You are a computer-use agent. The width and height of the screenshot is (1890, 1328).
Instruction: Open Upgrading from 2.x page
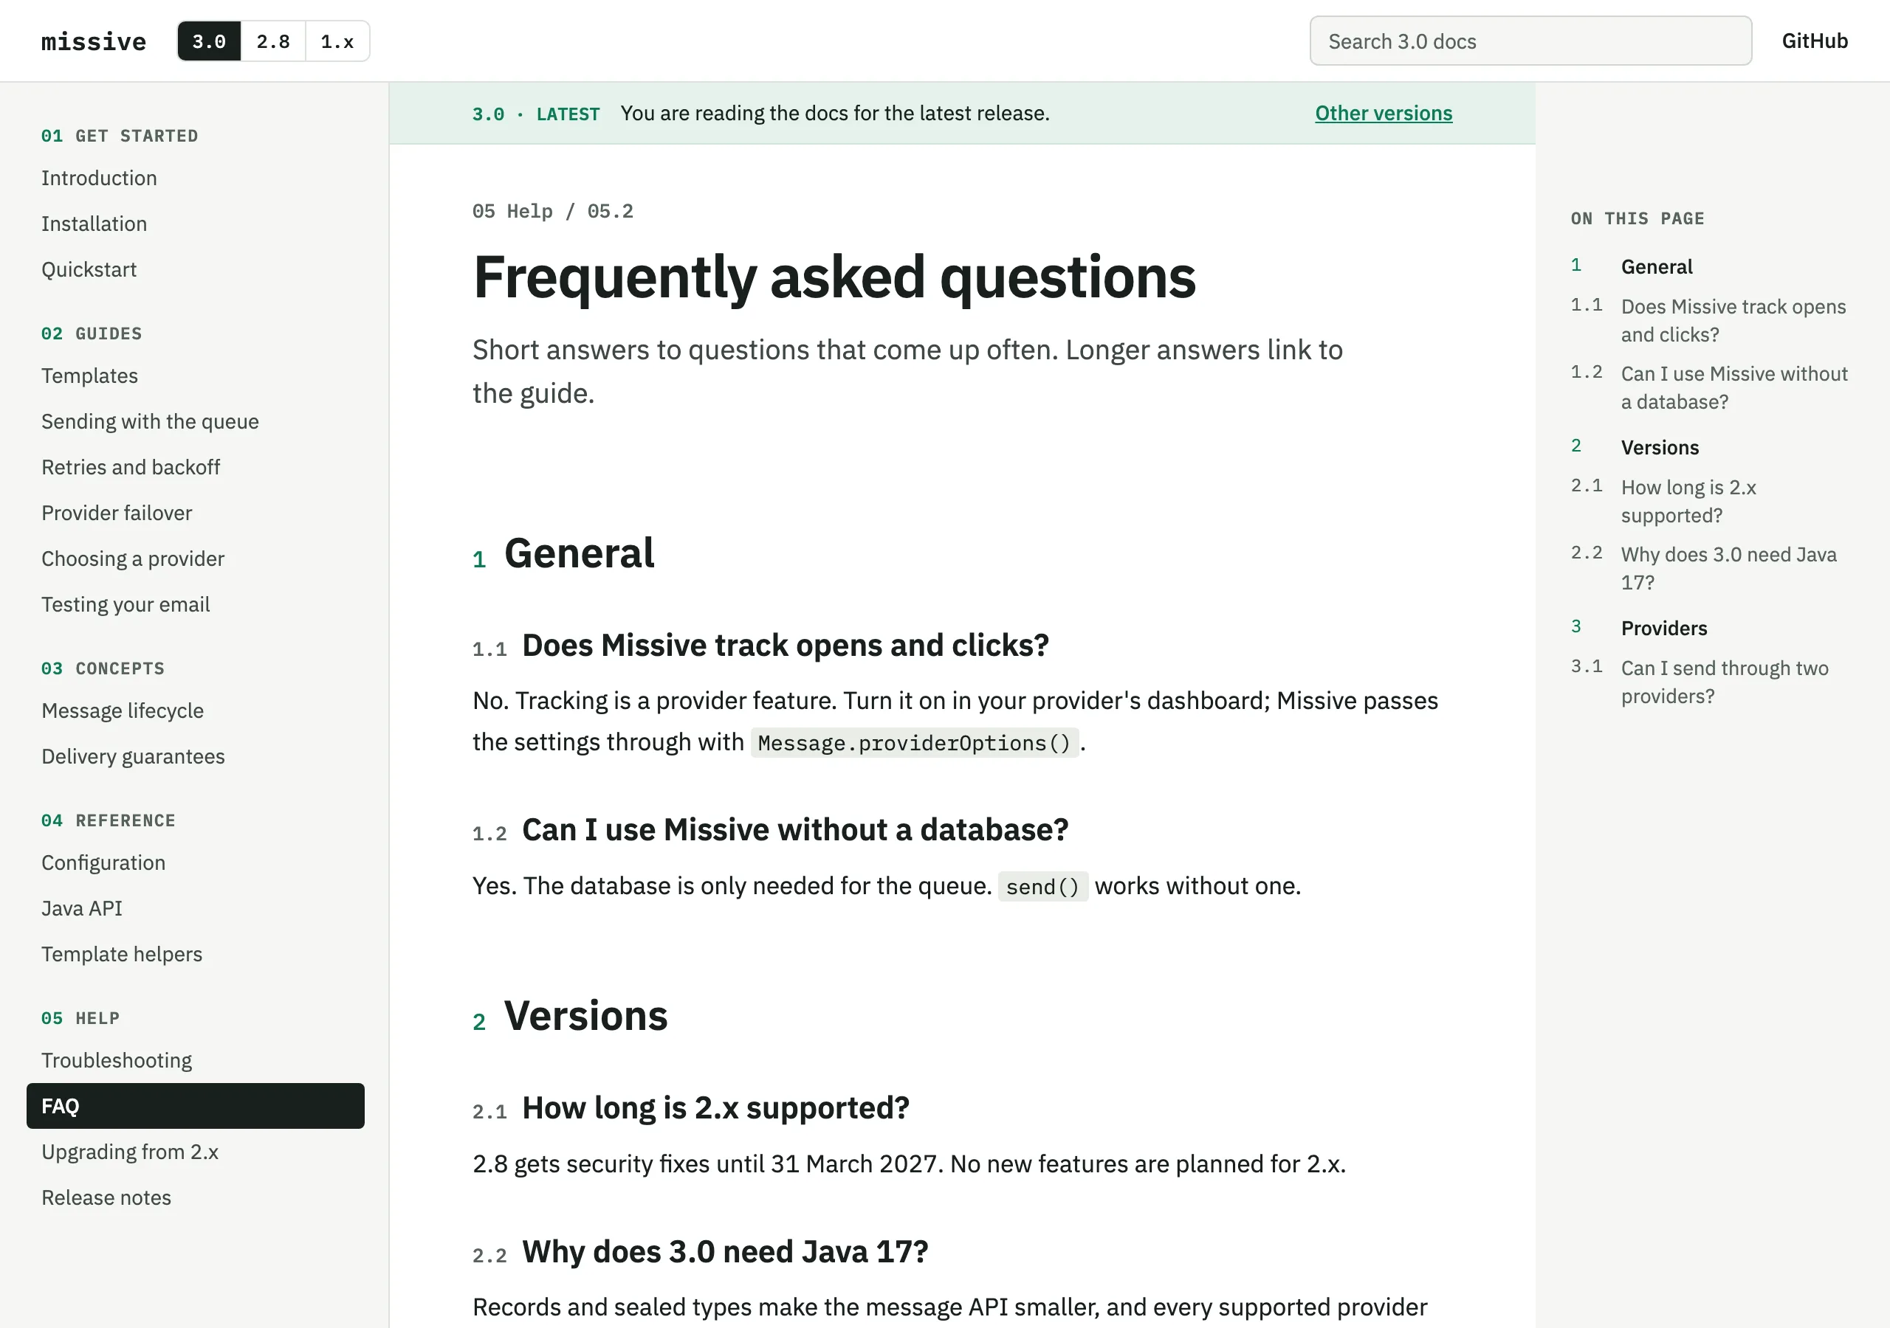(x=130, y=1152)
